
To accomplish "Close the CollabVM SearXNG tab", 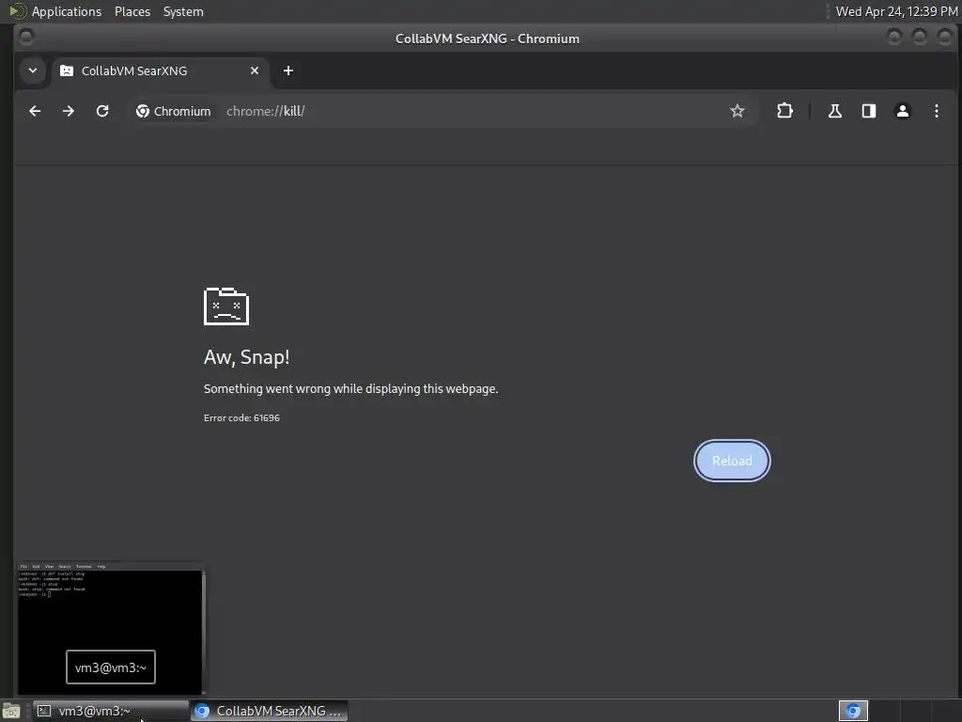I will pos(255,71).
